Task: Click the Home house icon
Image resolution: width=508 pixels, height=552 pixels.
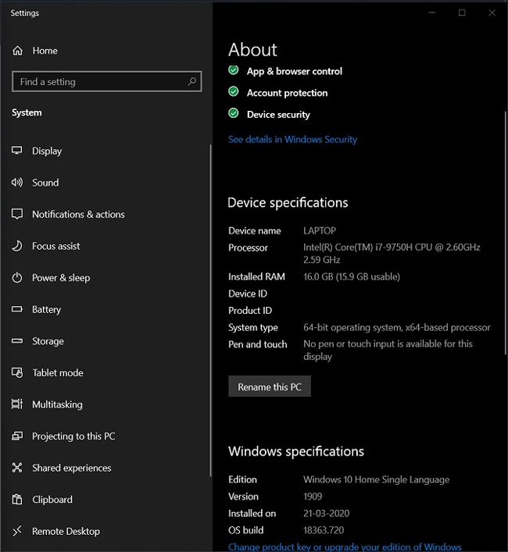Action: pos(17,51)
